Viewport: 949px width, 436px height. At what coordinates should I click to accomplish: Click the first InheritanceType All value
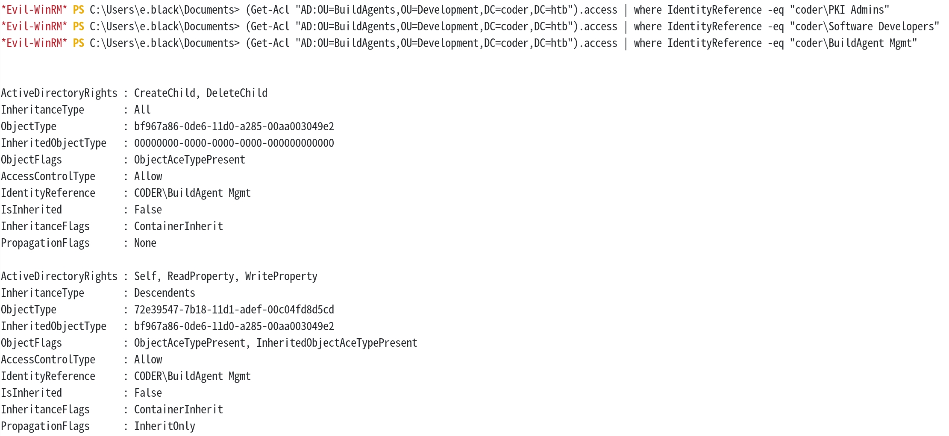pos(142,110)
